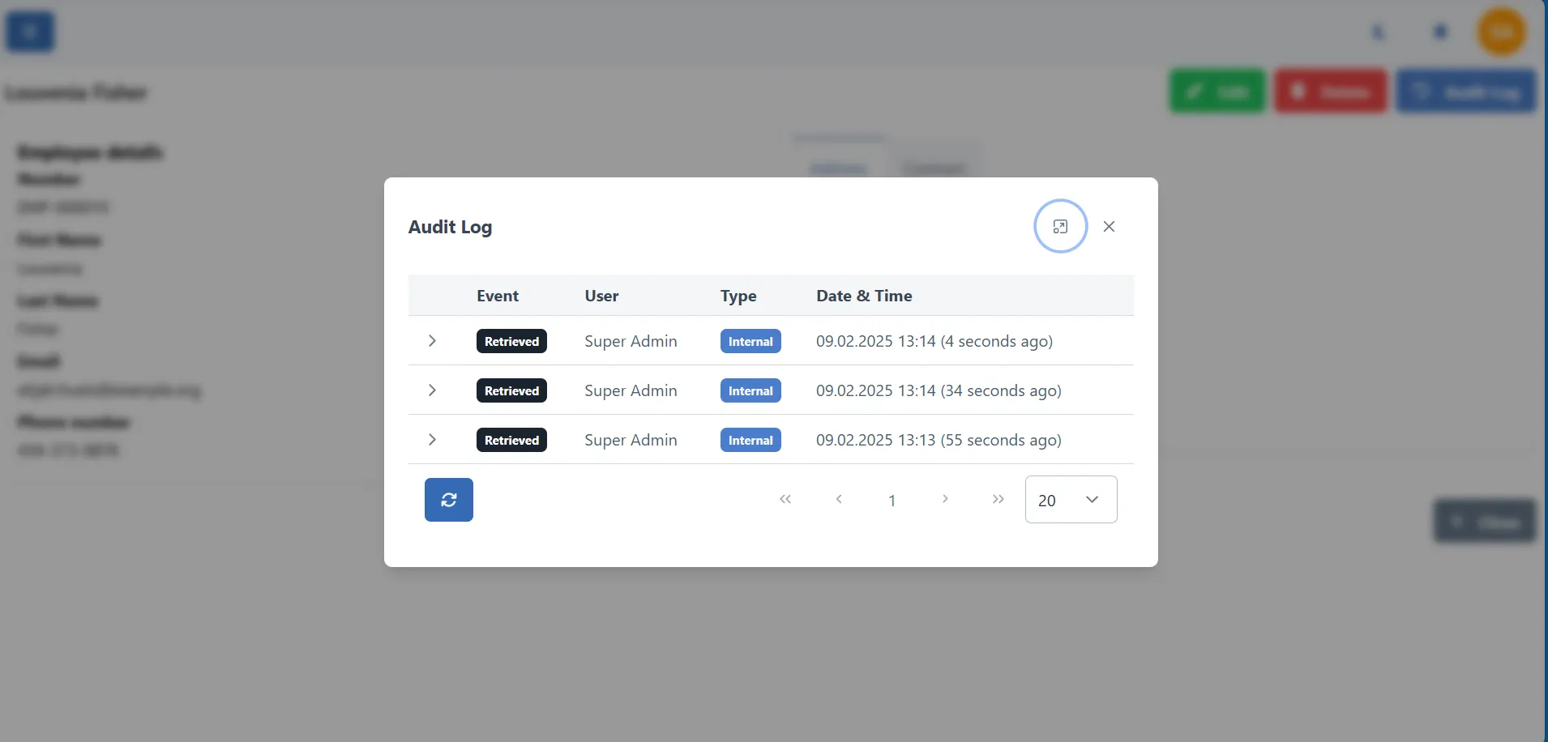Open the blue Audit Log button
1548x742 pixels.
pos(1466,91)
